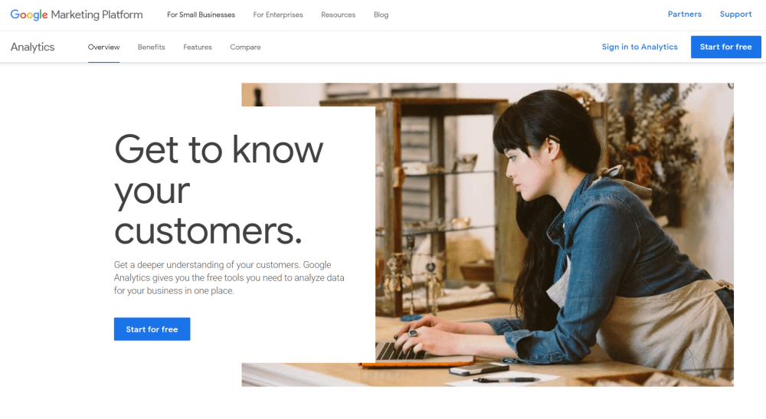Click Start for free in header
Screen dimensions: 766x419
(725, 47)
